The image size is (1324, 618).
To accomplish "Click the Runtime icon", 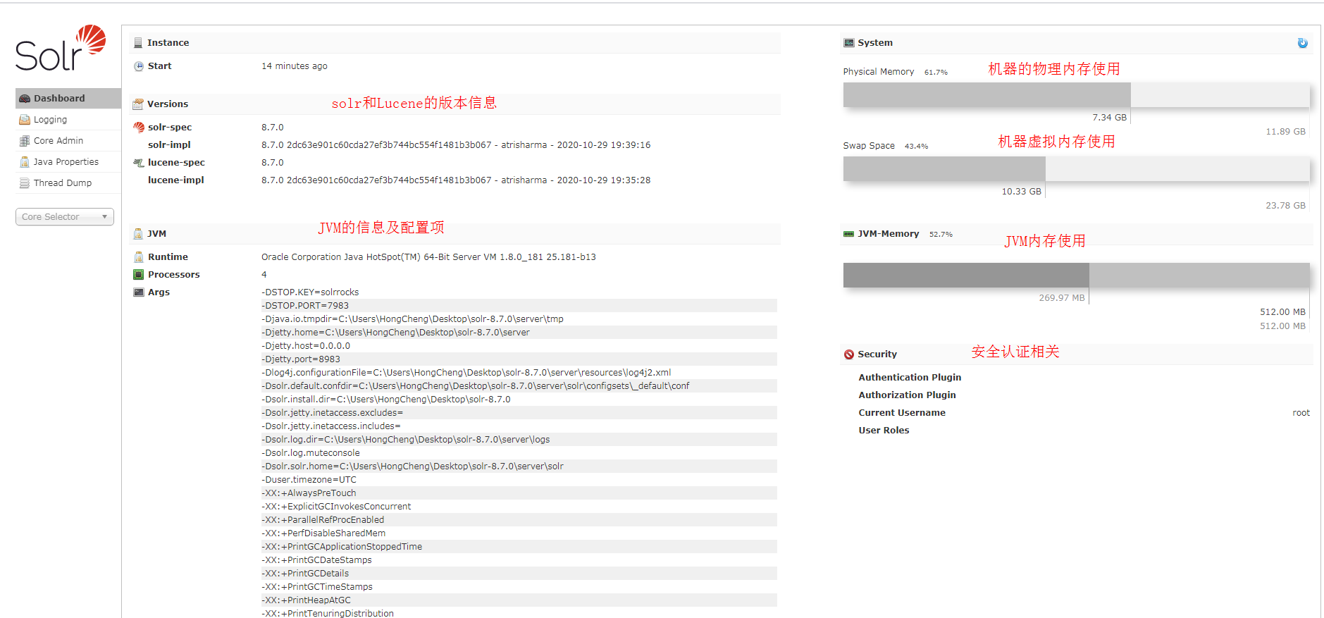I will point(139,257).
